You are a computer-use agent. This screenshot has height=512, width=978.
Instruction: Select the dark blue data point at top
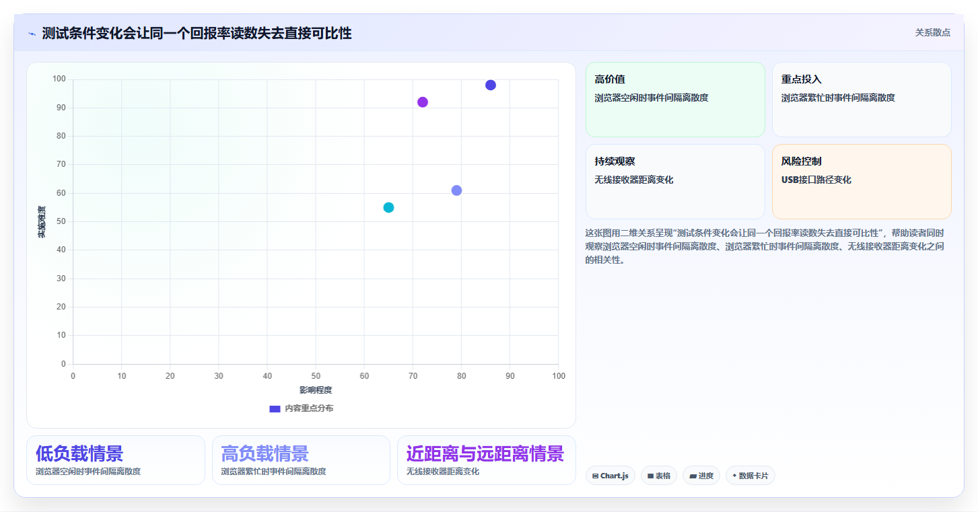pos(491,85)
